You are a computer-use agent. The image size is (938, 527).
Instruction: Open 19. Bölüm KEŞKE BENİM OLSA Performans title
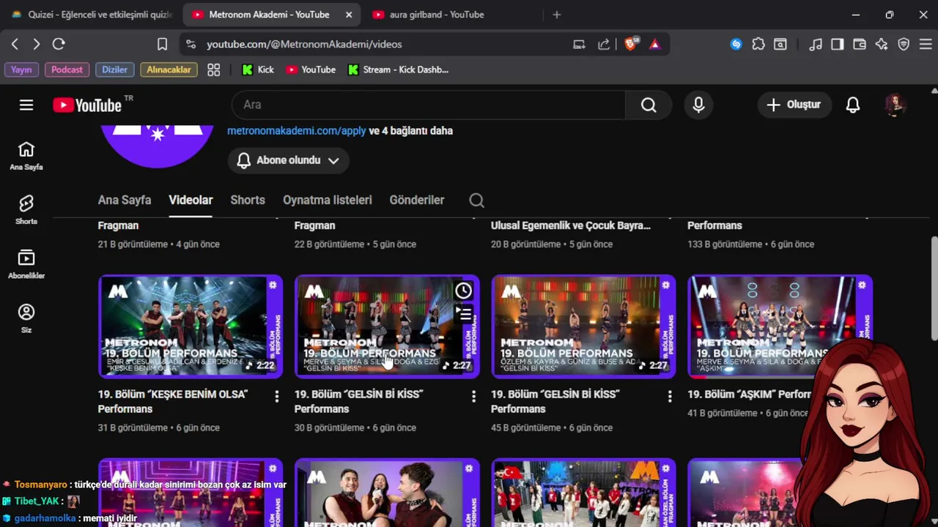click(x=173, y=401)
